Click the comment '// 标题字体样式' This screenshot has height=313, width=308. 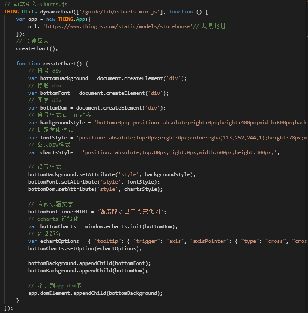(x=51, y=130)
